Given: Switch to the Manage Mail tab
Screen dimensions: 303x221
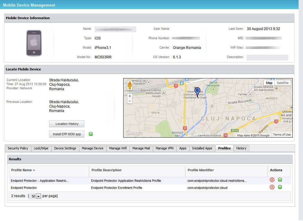Looking at the screenshot, I should pyautogui.click(x=141, y=148).
